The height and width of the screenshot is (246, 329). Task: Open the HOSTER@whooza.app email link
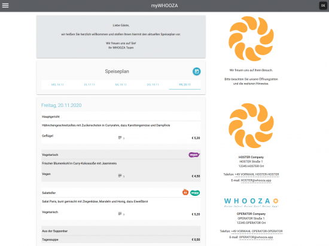point(256,180)
